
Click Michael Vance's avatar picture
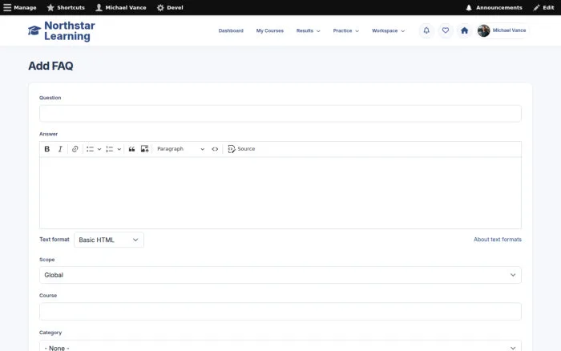[484, 30]
